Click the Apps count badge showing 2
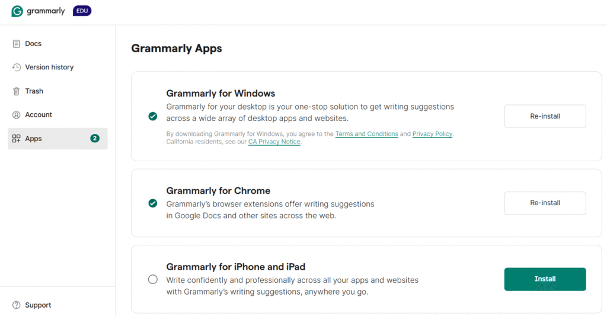The image size is (607, 316). coord(95,139)
